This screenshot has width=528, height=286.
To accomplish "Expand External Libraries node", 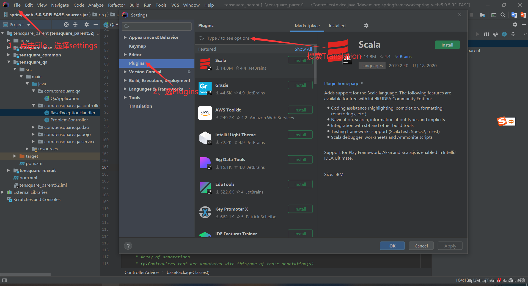I will pyautogui.click(x=2, y=192).
